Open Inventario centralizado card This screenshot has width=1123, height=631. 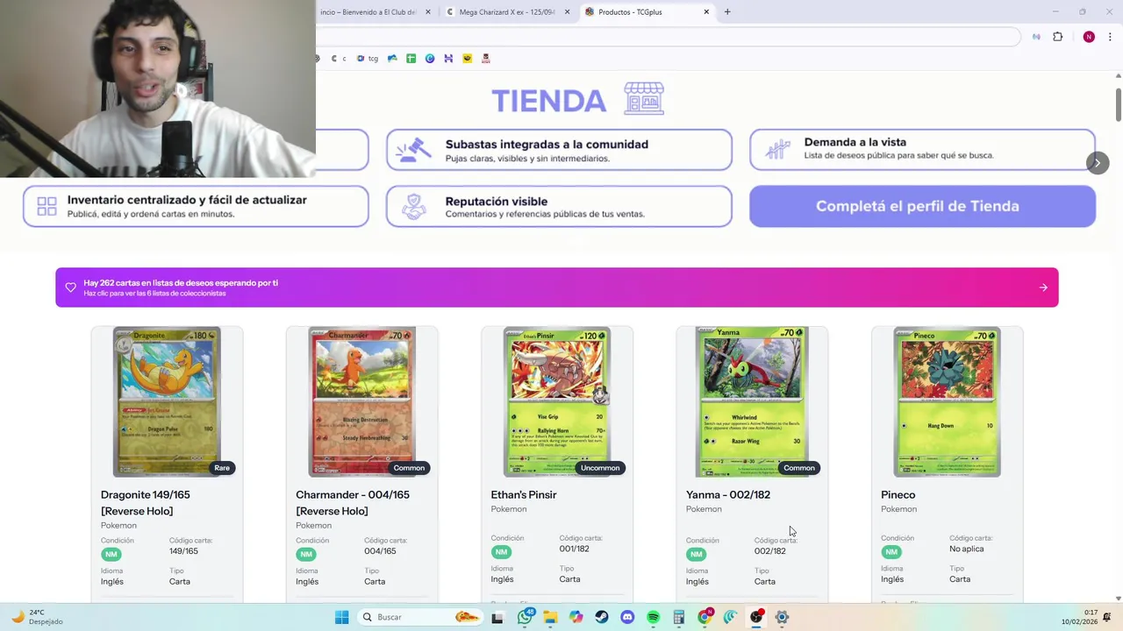tap(196, 206)
